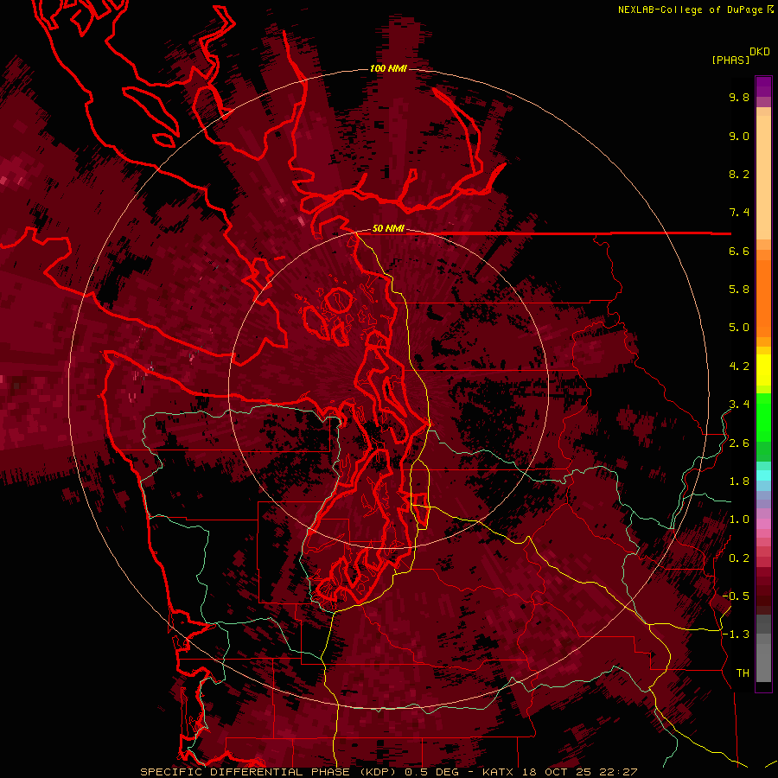Screen dimensions: 778x778
Task: Click the 4.2 value on the legend
Action: 739,367
